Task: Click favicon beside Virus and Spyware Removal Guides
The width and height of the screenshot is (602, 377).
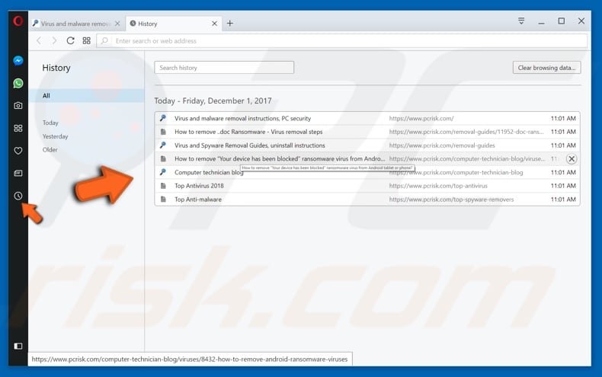Action: [163, 145]
